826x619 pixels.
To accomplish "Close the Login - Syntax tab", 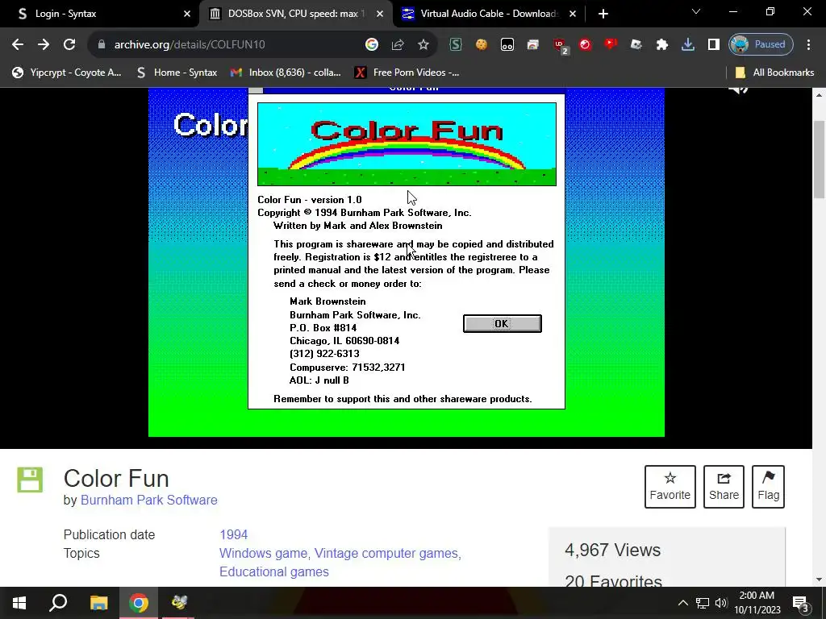I will (187, 14).
